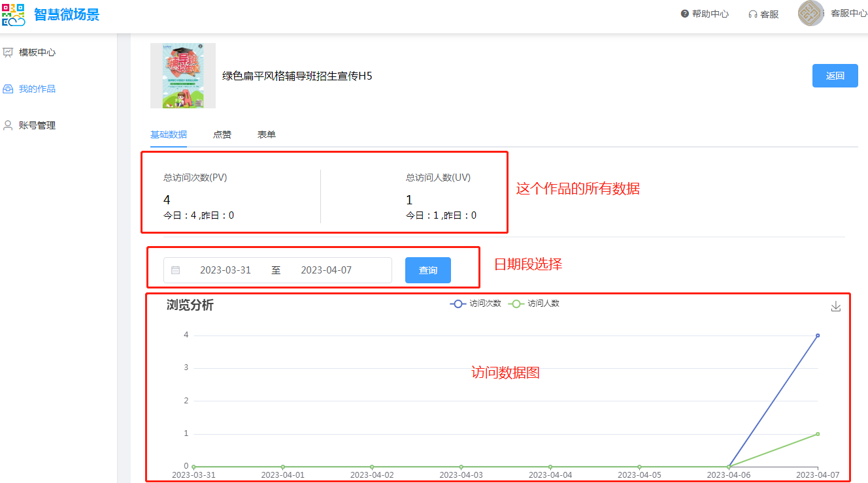
Task: Click the 返回 button
Action: tap(835, 76)
